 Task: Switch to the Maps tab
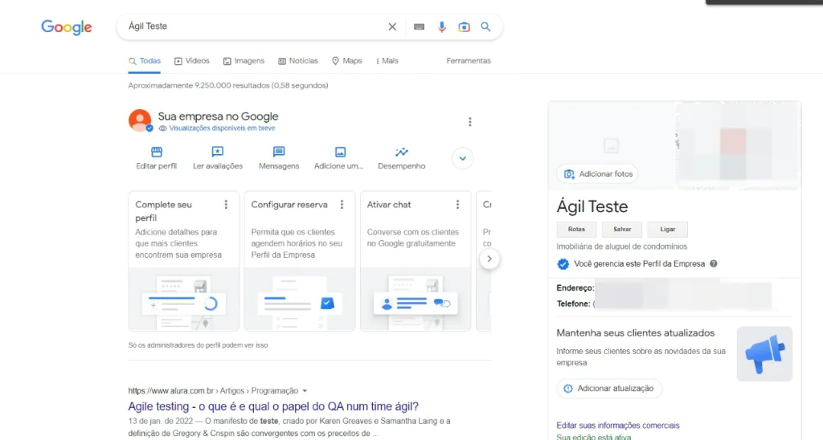(x=347, y=61)
